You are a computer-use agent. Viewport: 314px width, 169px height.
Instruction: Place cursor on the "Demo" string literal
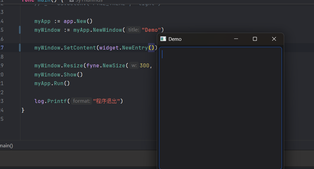[151, 30]
